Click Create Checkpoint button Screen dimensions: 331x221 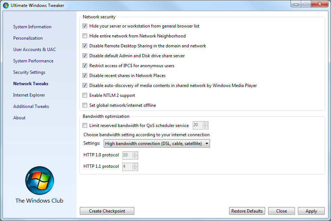[107, 211]
